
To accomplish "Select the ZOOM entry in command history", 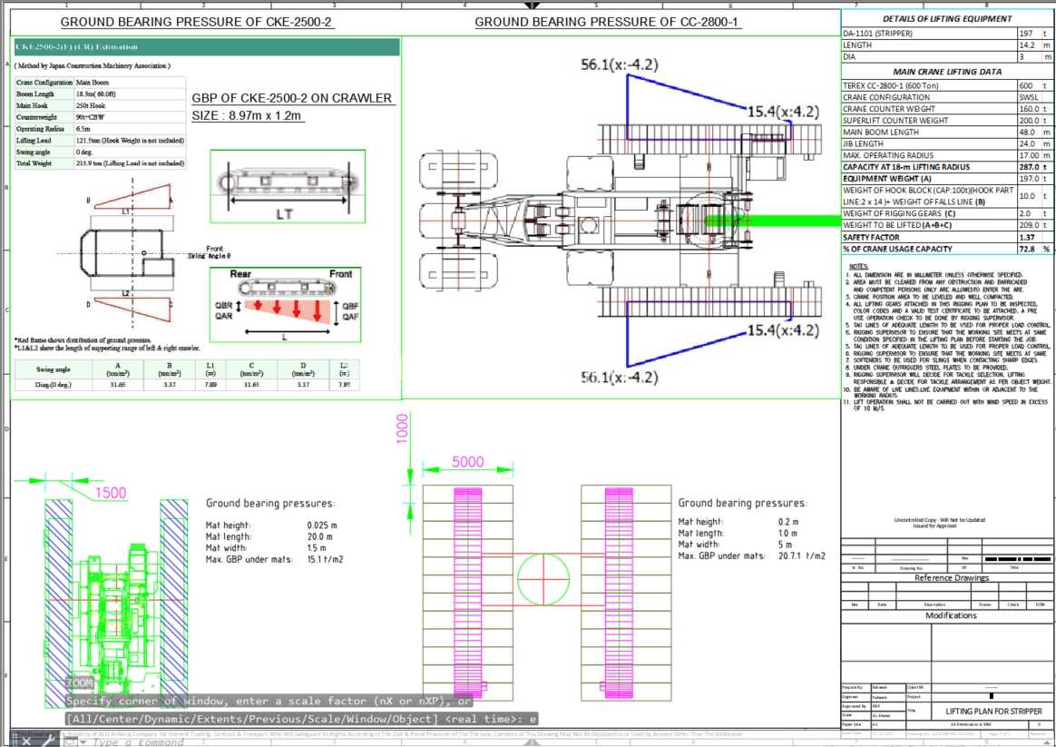I will 80,683.
